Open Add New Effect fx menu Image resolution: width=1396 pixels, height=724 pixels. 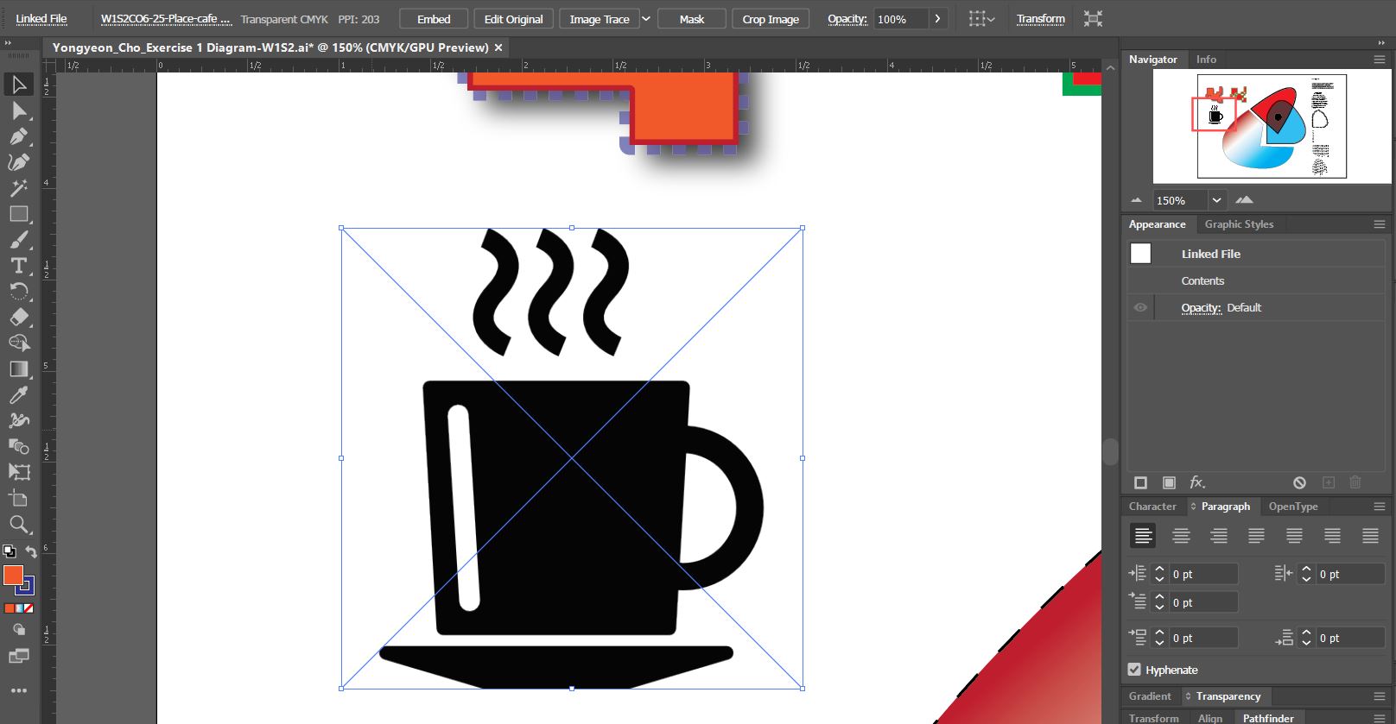1197,482
